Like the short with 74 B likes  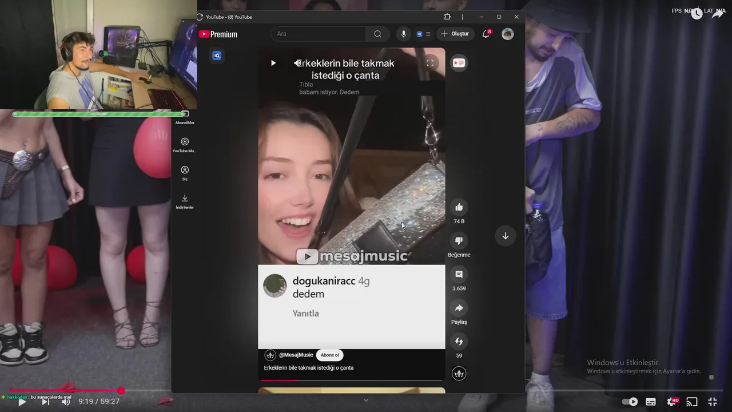tap(459, 207)
